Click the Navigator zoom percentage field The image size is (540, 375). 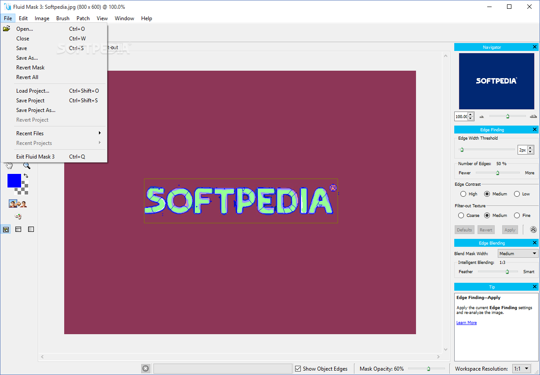(461, 116)
